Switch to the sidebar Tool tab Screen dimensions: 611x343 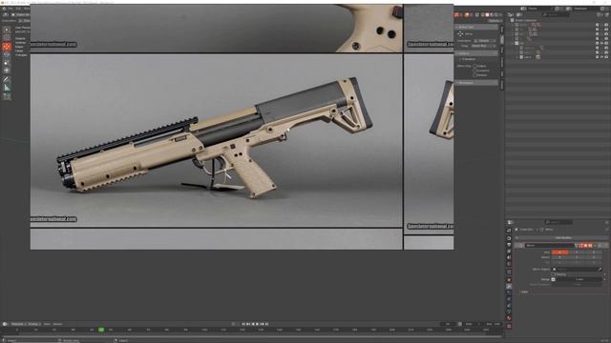coord(502,39)
